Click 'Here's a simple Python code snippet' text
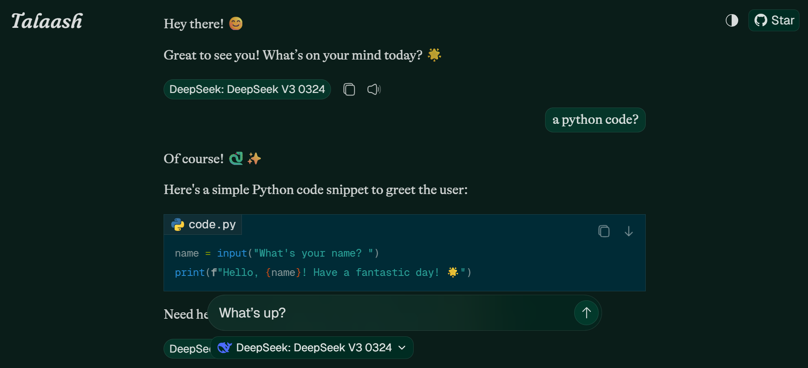This screenshot has height=368, width=808. pyautogui.click(x=316, y=189)
